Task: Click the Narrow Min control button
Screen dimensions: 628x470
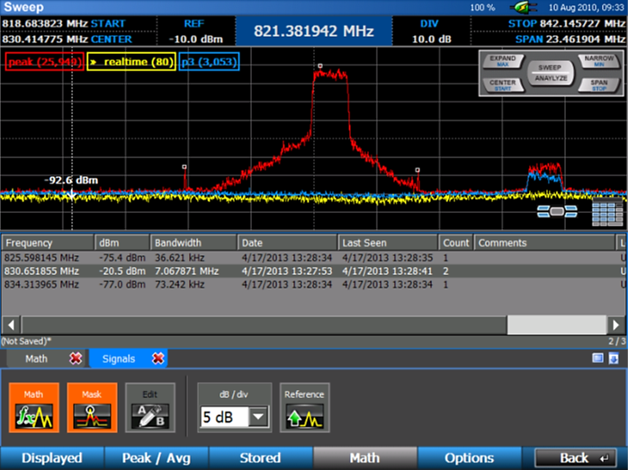Action: click(598, 61)
